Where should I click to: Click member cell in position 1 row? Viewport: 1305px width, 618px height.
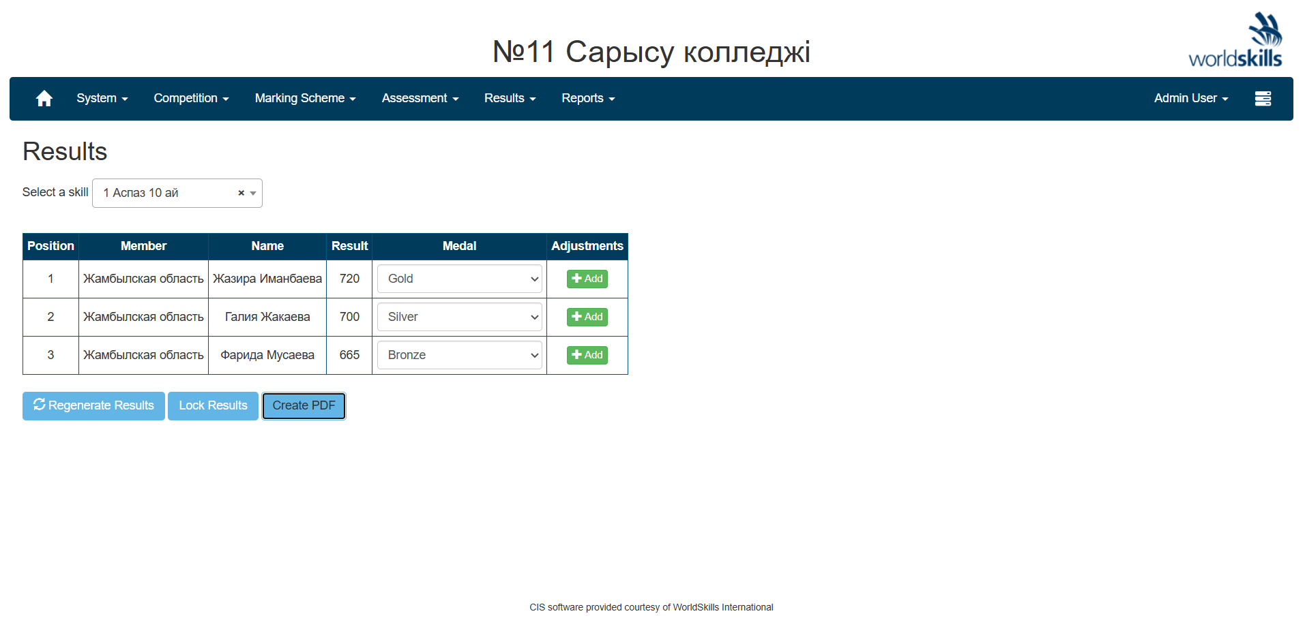(143, 279)
